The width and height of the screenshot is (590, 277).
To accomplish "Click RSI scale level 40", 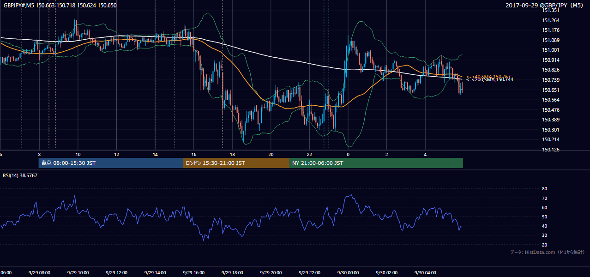I will (x=544, y=226).
